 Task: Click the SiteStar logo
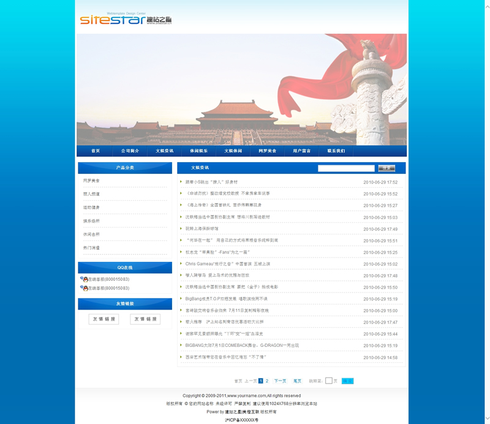tap(126, 20)
